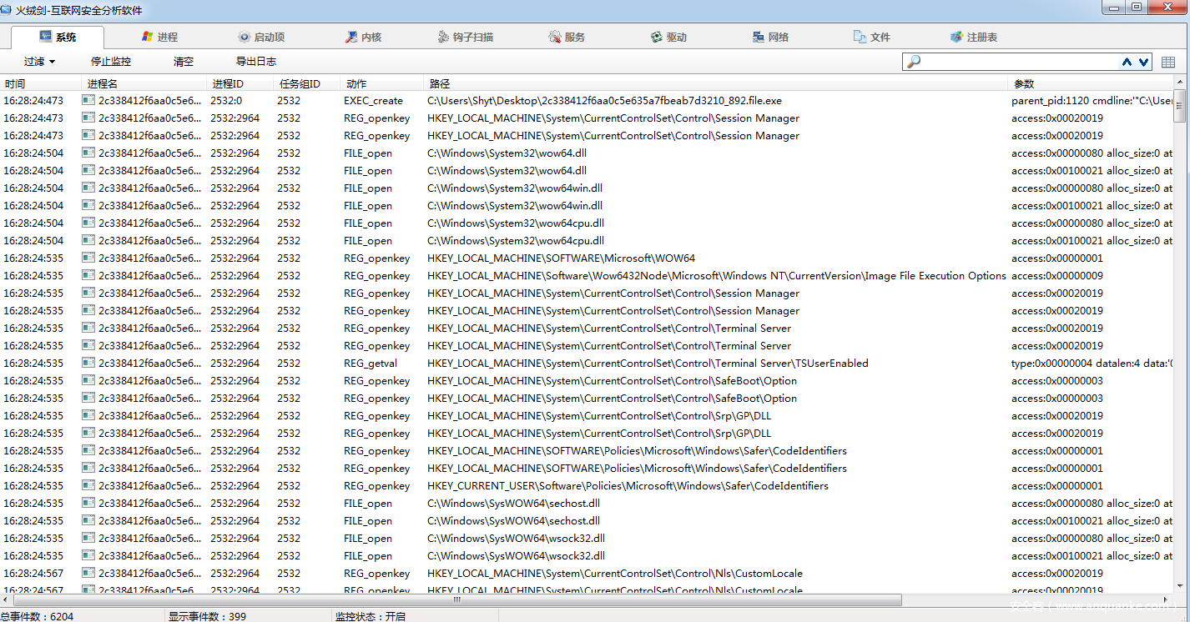
Task: Click the 导出日志 button
Action: [256, 62]
